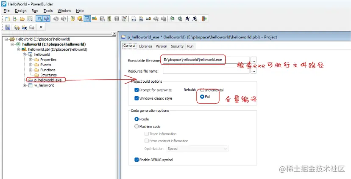The height and width of the screenshot is (179, 351).
Task: Expand the w_helloworld window node
Action: click(x=25, y=85)
